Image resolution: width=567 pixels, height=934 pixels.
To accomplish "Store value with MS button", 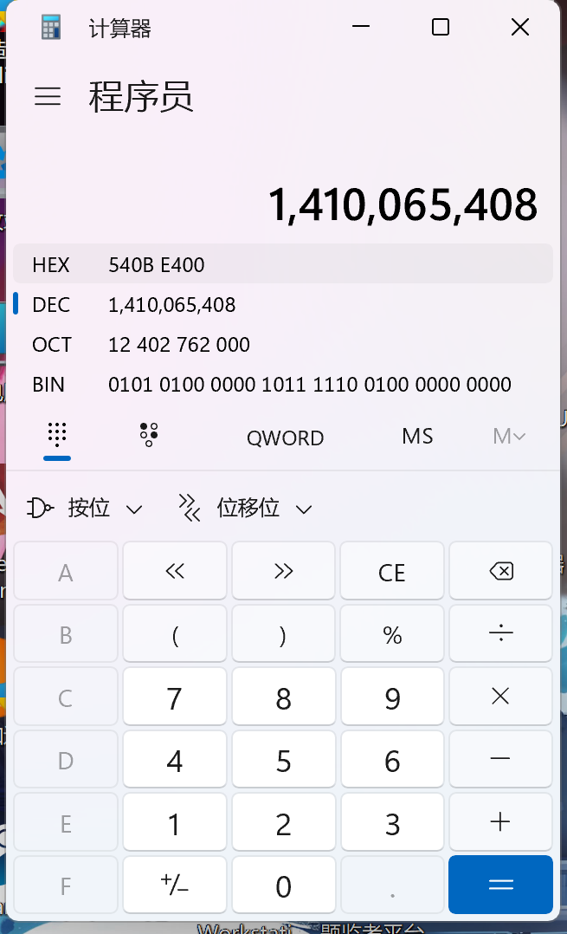I will pyautogui.click(x=417, y=437).
